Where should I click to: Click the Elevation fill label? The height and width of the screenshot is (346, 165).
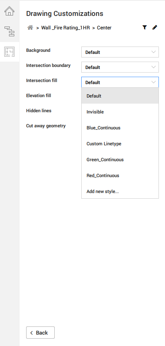[38, 95]
